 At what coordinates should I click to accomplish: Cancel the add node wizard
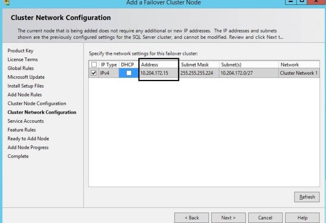point(265,218)
